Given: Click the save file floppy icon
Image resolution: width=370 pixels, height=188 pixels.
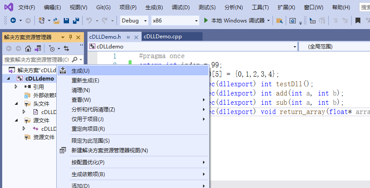Looking at the screenshot, I should point(66,21).
